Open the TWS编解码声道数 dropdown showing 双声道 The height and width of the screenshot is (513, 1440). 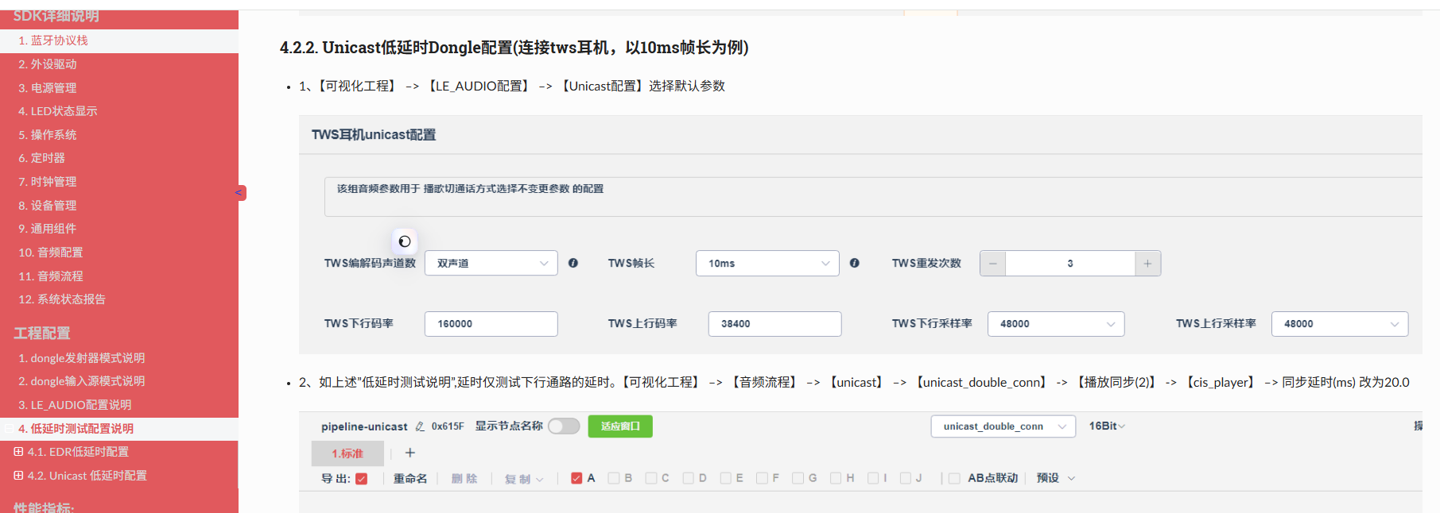pyautogui.click(x=491, y=264)
